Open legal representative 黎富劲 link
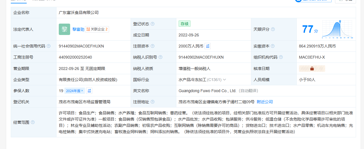This screenshot has width=364, height=149. 78,29
